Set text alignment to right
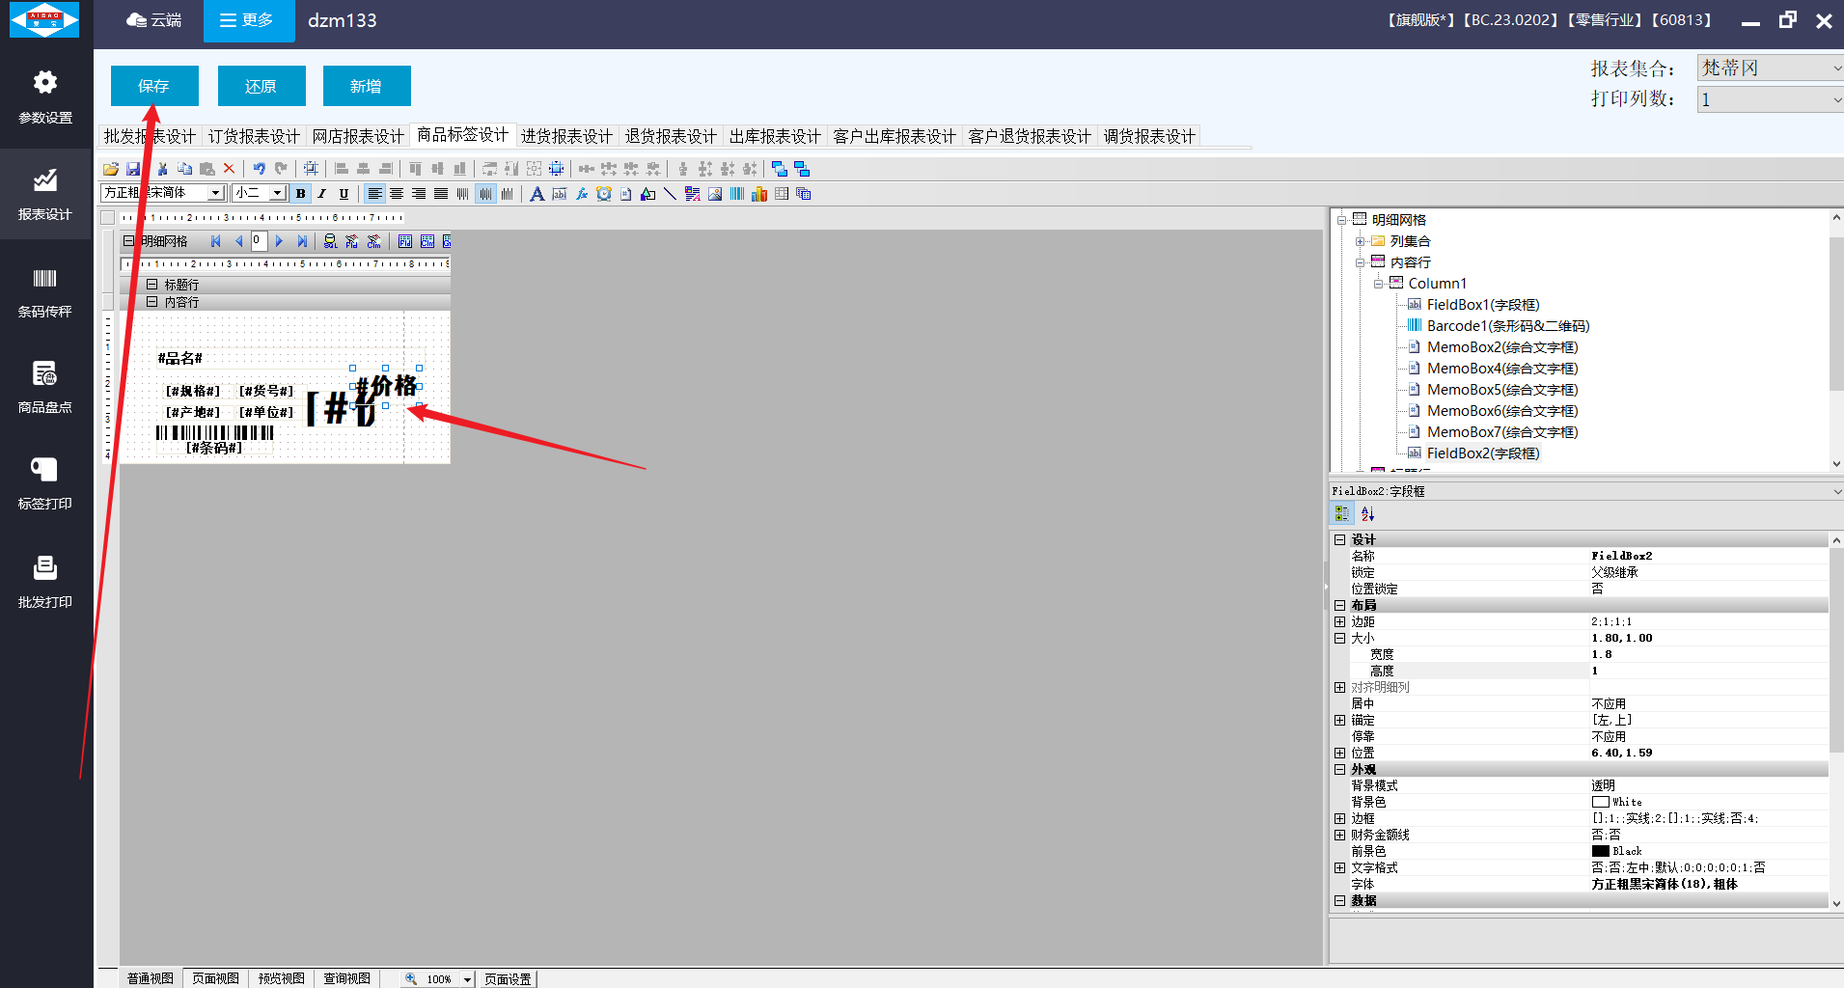The width and height of the screenshot is (1844, 988). pyautogui.click(x=419, y=194)
